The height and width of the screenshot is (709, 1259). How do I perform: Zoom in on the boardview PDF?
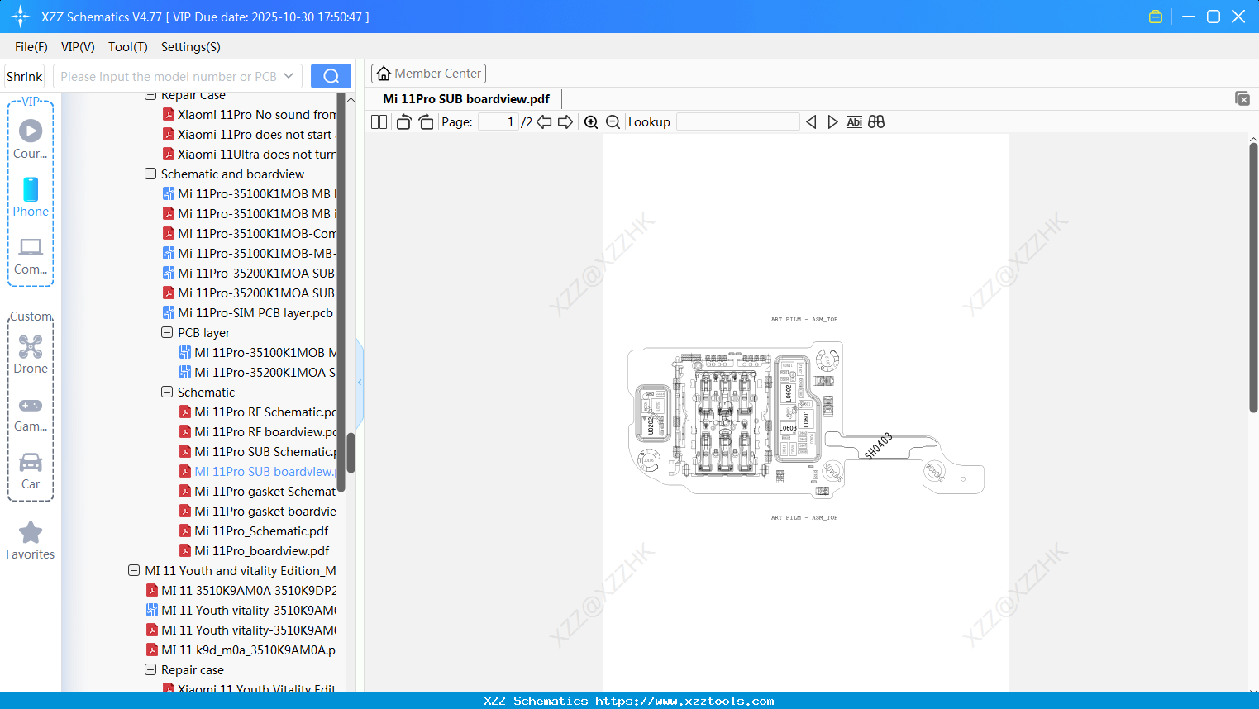pyautogui.click(x=591, y=121)
